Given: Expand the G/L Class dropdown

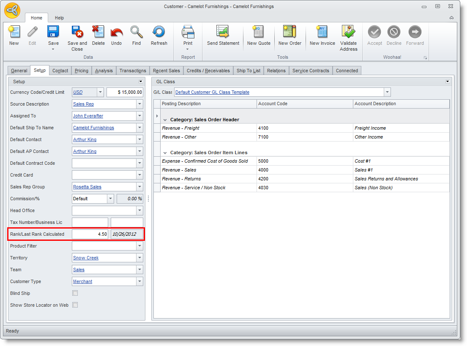Looking at the screenshot, I should [x=387, y=92].
